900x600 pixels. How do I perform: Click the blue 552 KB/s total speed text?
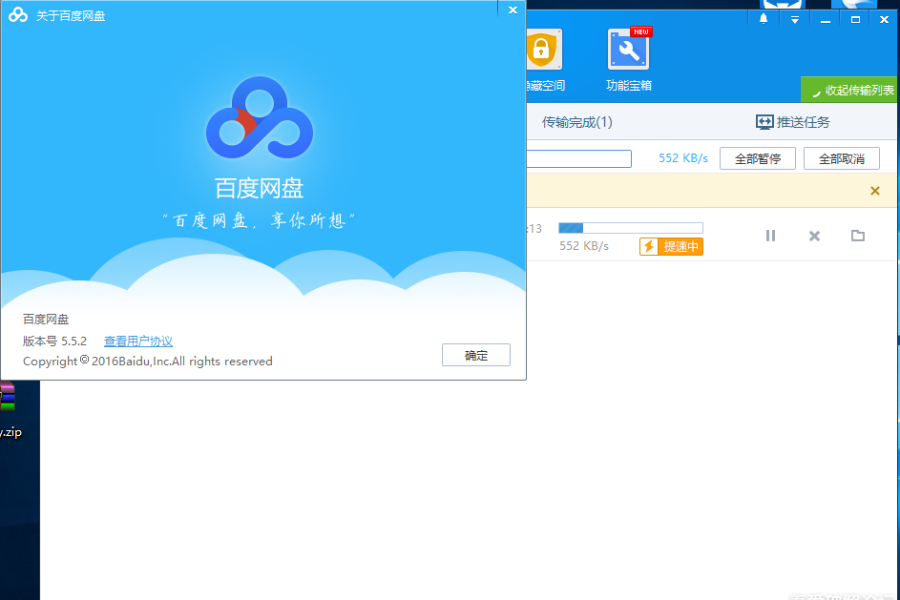tap(683, 158)
